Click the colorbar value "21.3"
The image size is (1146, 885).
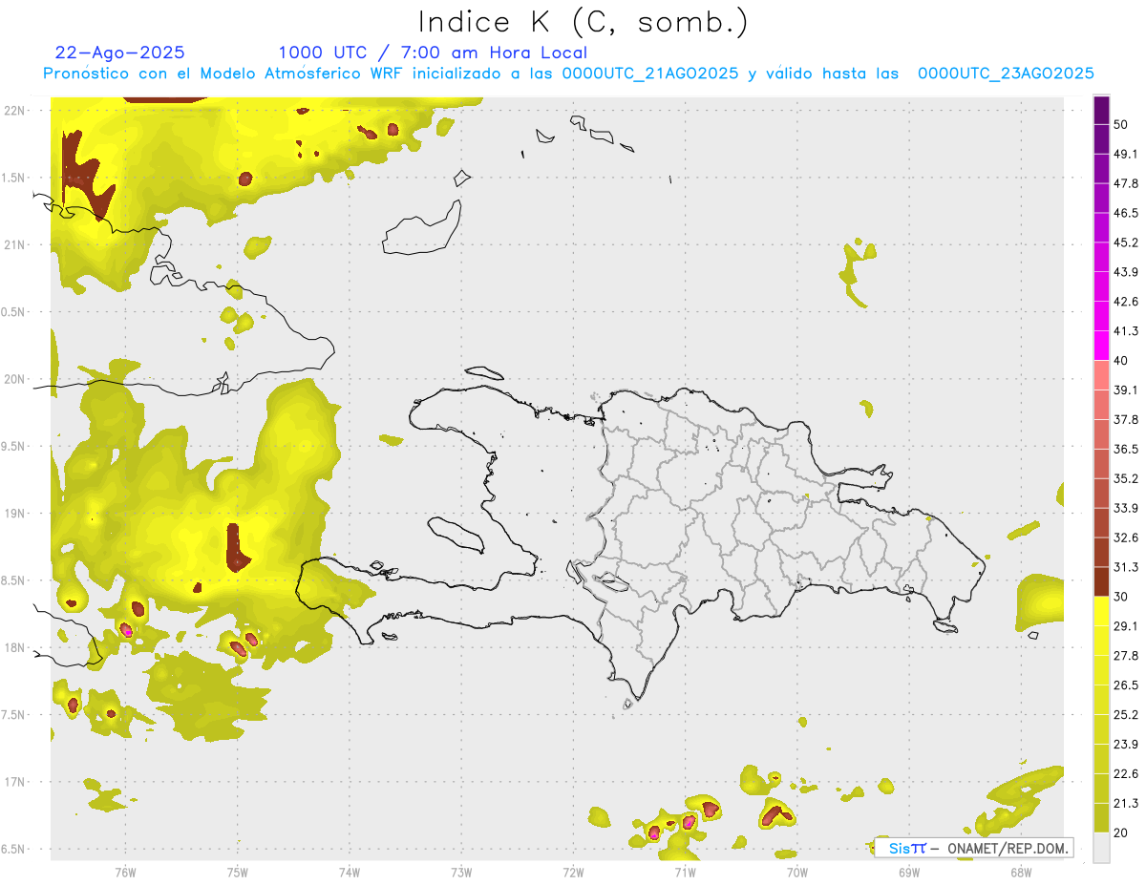click(x=1126, y=803)
